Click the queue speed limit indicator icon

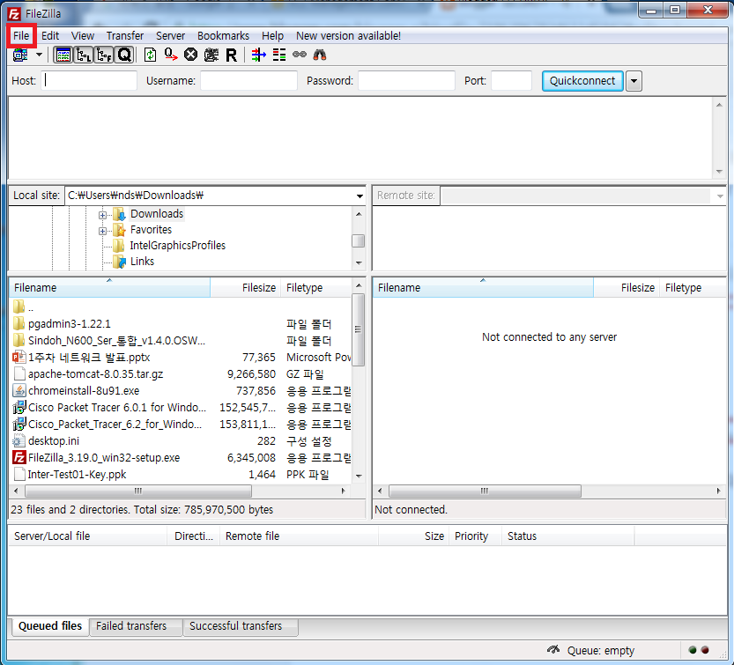(553, 650)
